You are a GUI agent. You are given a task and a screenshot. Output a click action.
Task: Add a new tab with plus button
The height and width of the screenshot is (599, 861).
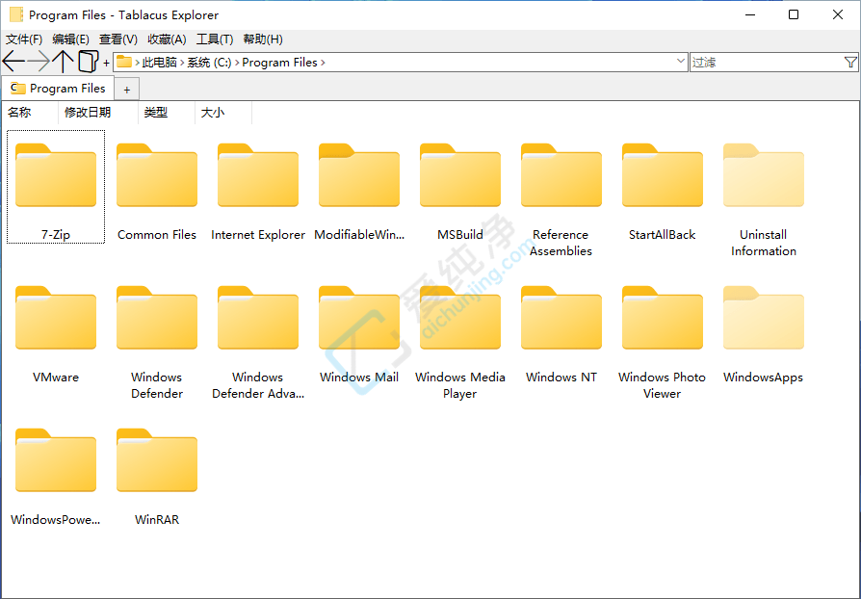[127, 90]
